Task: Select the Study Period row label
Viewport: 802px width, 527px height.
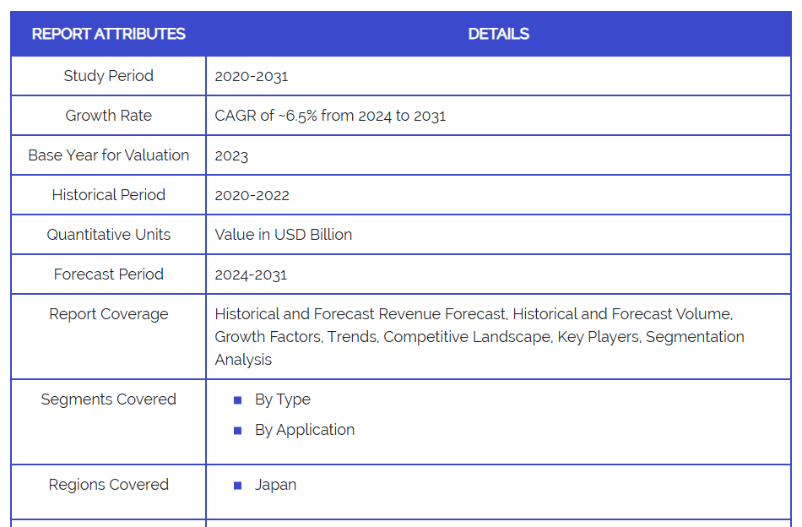Action: tap(108, 76)
